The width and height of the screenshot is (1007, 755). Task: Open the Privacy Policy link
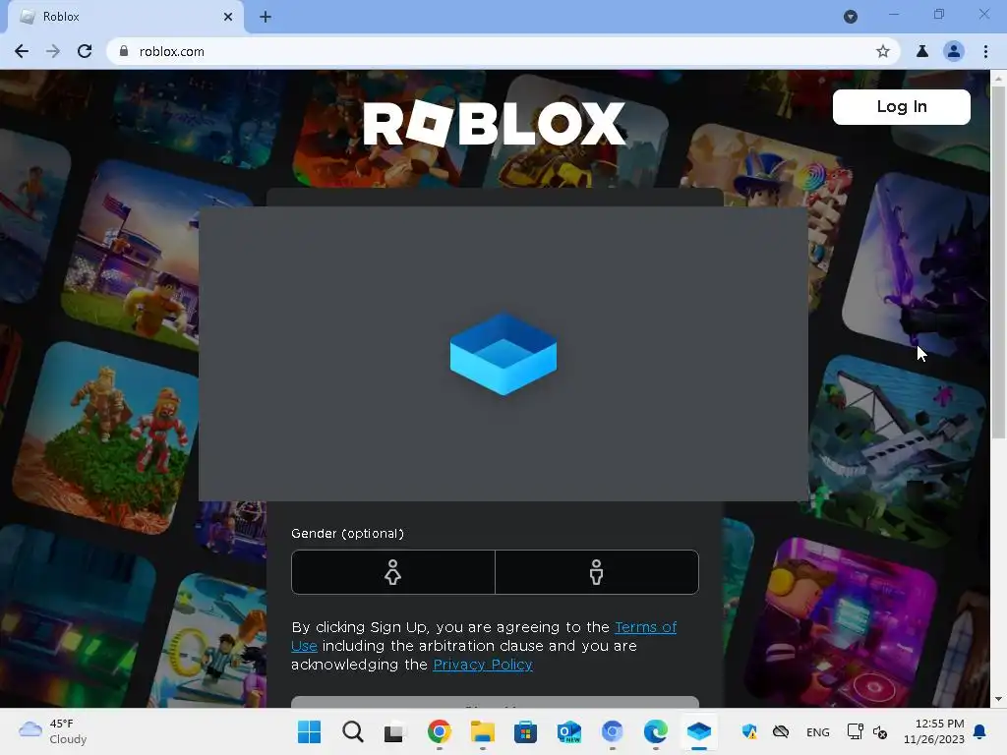coord(483,665)
